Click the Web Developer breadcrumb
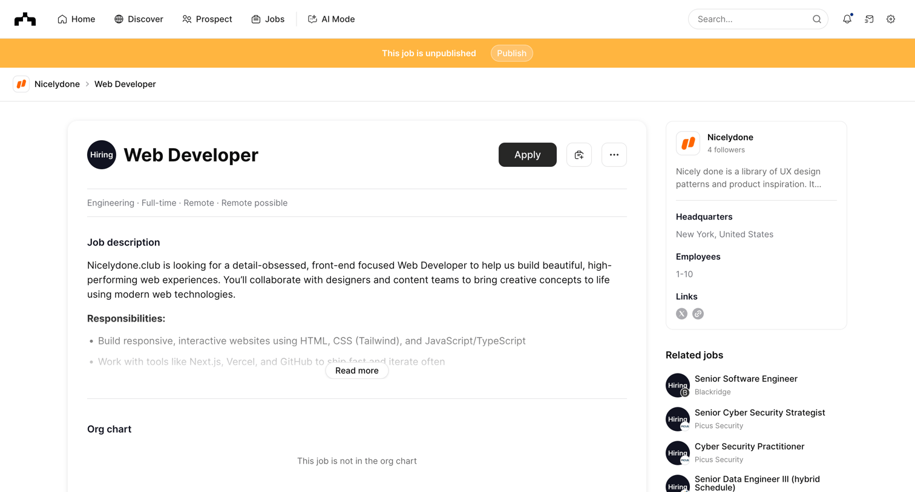The height and width of the screenshot is (492, 915). coord(125,84)
